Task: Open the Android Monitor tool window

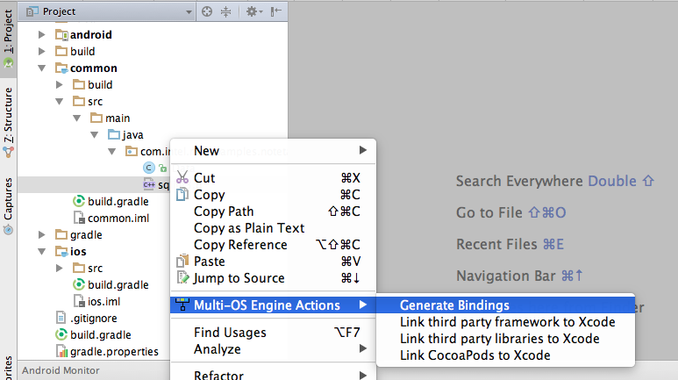Action: tap(61, 370)
